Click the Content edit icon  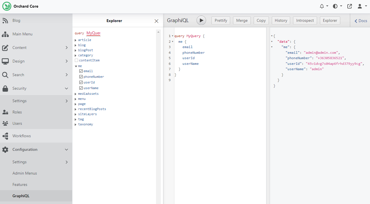(5, 48)
